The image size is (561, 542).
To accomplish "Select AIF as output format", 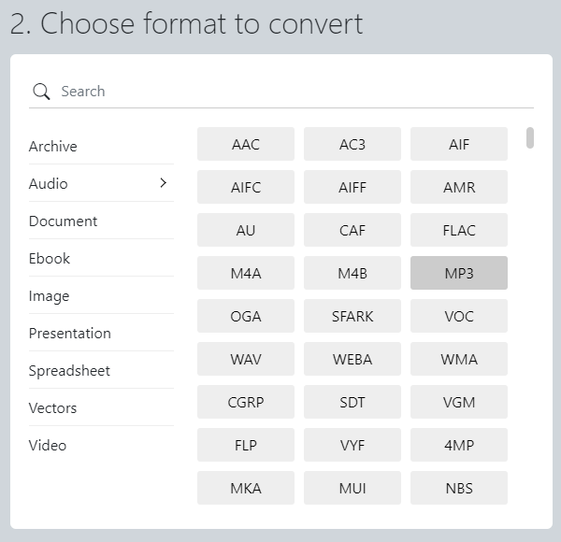I will pyautogui.click(x=459, y=144).
